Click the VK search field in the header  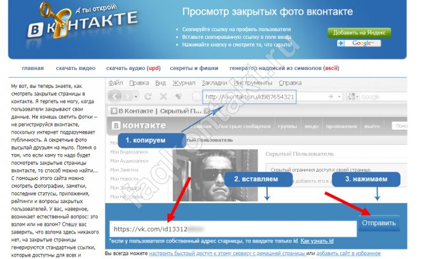pyautogui.click(x=399, y=126)
